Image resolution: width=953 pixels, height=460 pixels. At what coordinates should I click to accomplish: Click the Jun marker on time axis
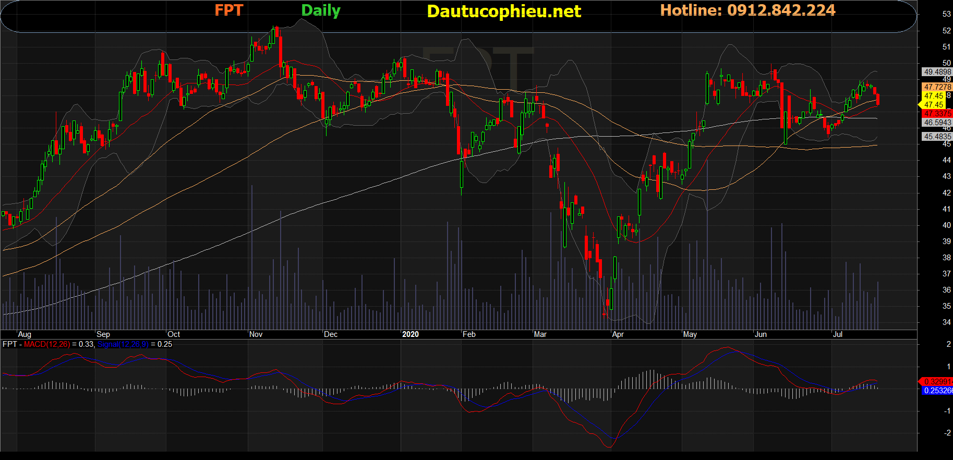(761, 334)
